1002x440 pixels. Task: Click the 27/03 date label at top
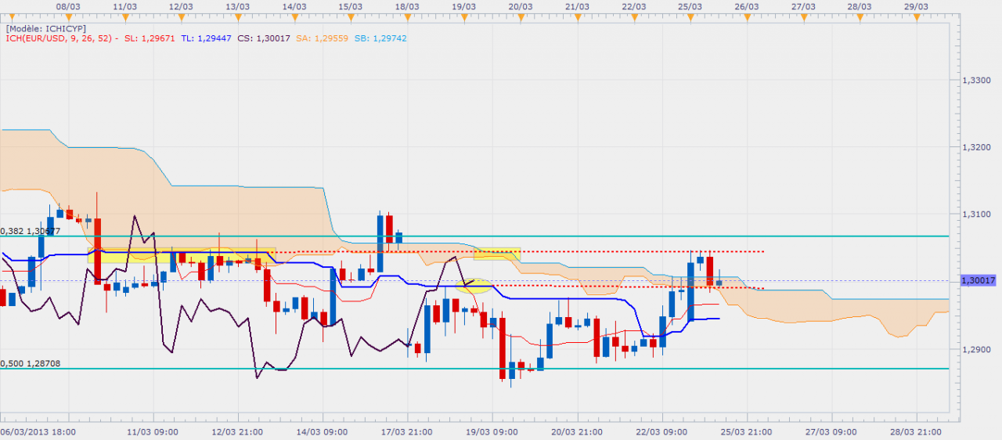pos(803,5)
